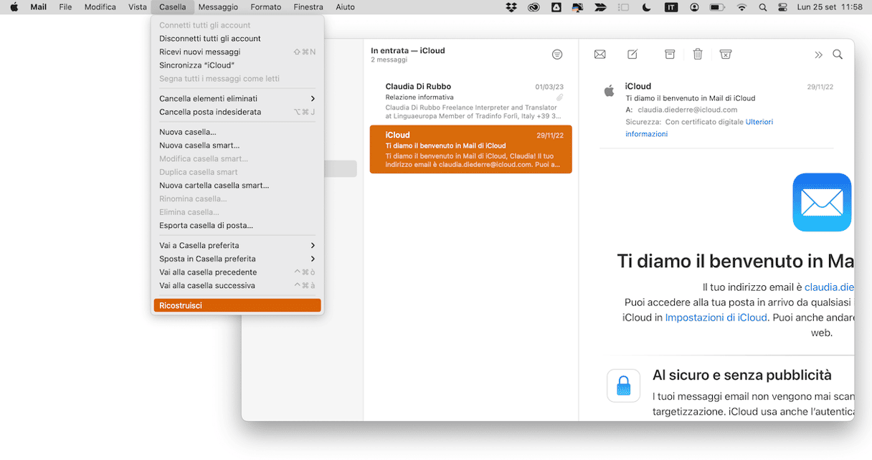Click the message list filter icon
Screen dimensions: 872x460
(557, 54)
